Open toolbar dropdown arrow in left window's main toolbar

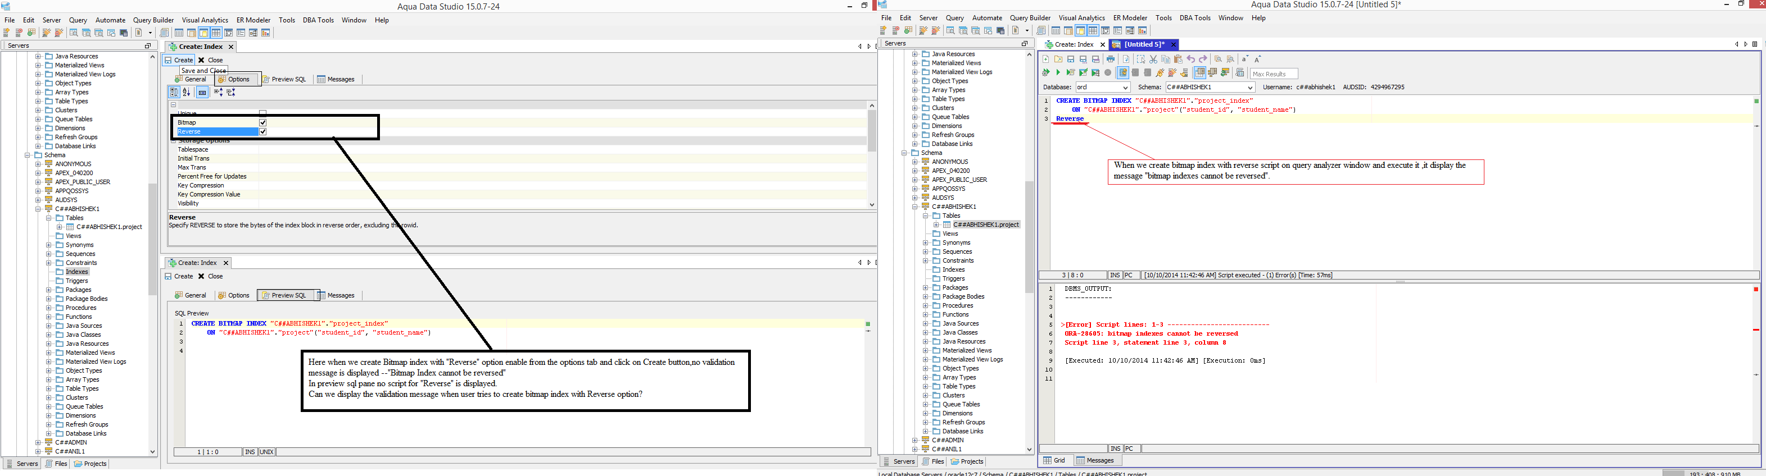(x=150, y=33)
